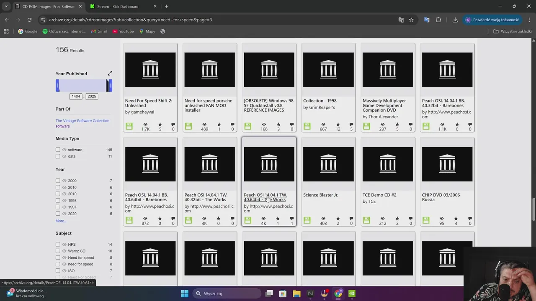Click the reviews bubble on Collection - 1998 card
This screenshot has height=301, width=536.
click(351, 125)
